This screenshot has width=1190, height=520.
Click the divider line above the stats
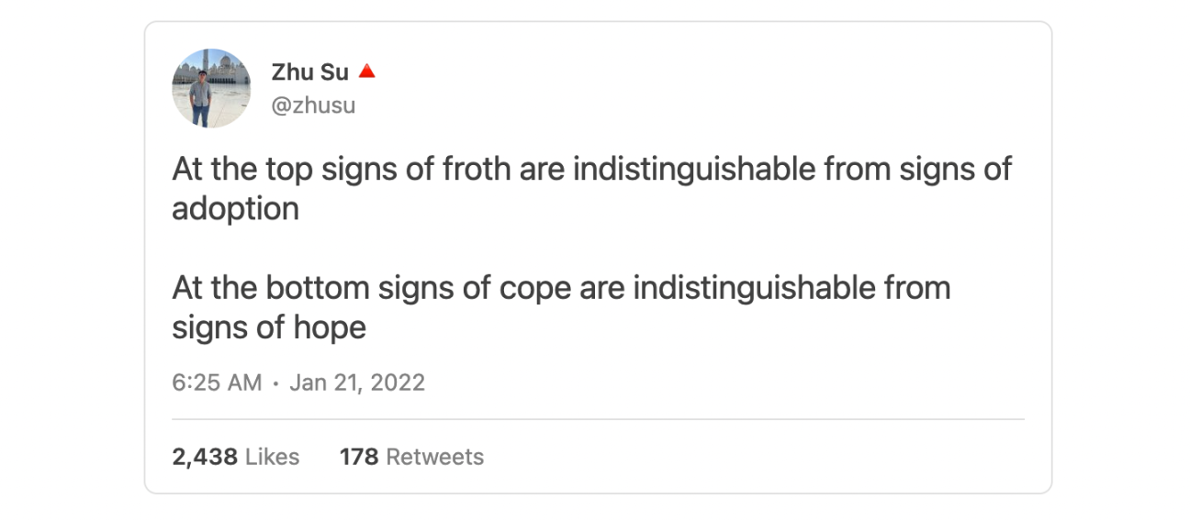(597, 419)
